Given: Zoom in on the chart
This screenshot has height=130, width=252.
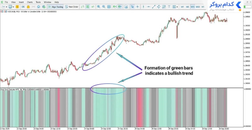Looking at the screenshot, I should click(x=99, y=7).
